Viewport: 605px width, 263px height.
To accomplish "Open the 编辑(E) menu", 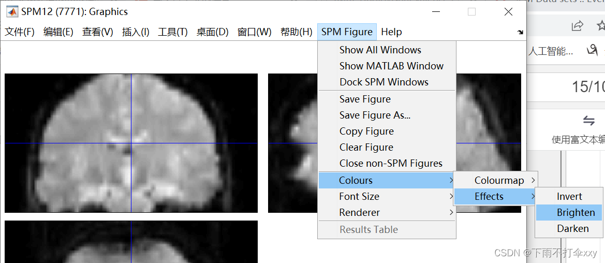I will pos(58,32).
